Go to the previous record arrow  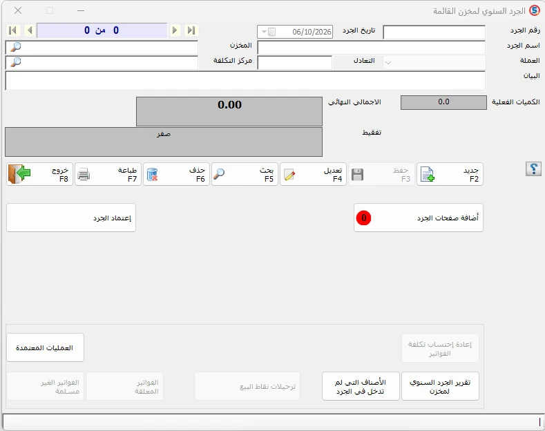tap(30, 30)
